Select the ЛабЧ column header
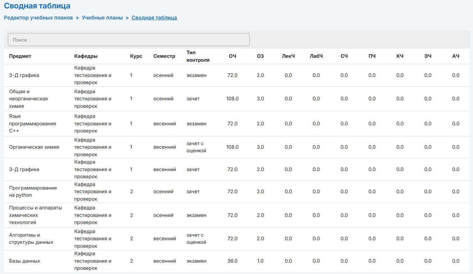 coord(316,56)
